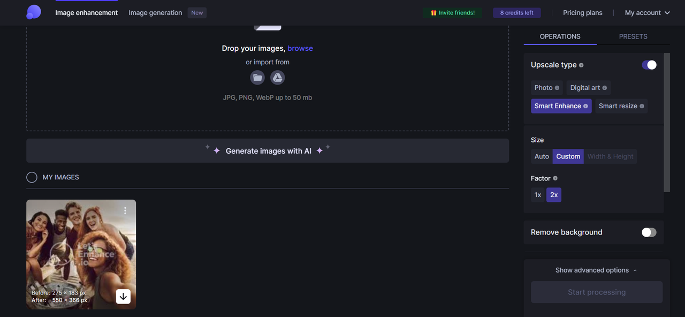685x317 pixels.
Task: Choose the Digital art upscale type
Action: click(x=588, y=88)
